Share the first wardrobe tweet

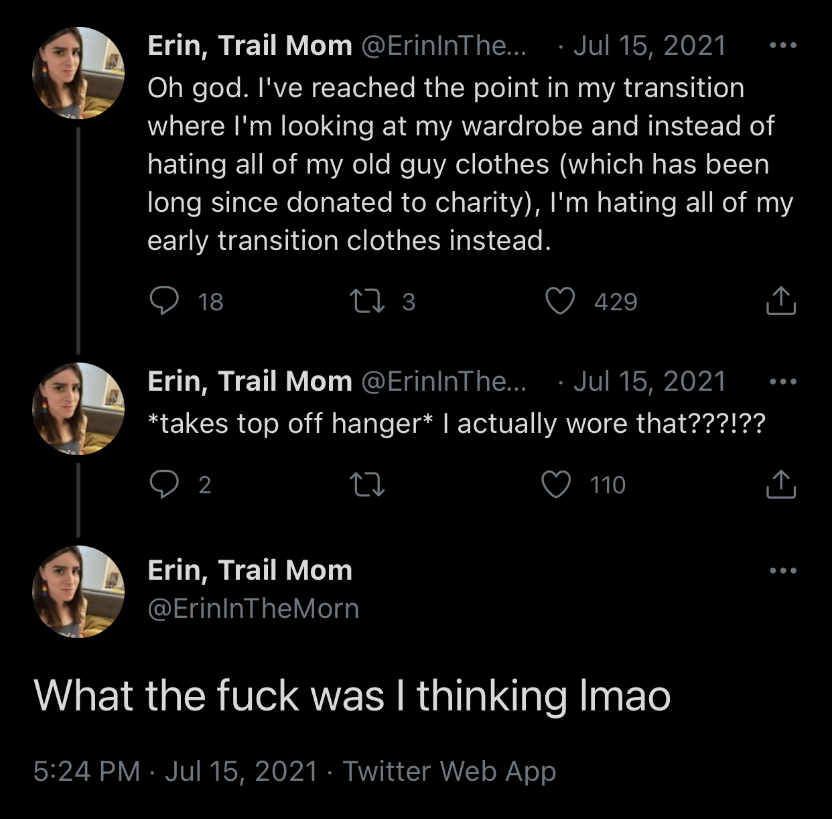tap(780, 301)
